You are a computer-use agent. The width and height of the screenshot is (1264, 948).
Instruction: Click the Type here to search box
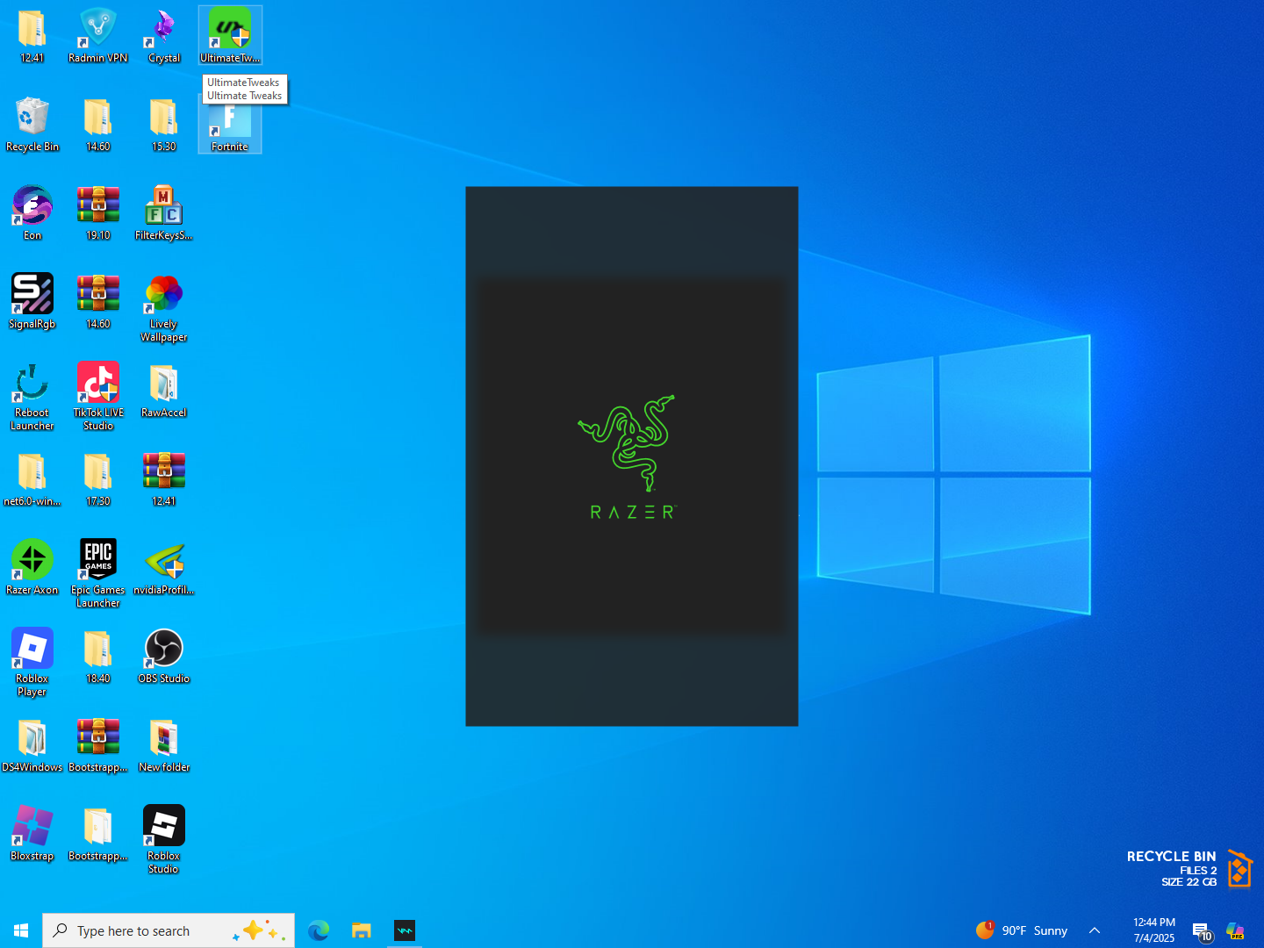tap(169, 930)
